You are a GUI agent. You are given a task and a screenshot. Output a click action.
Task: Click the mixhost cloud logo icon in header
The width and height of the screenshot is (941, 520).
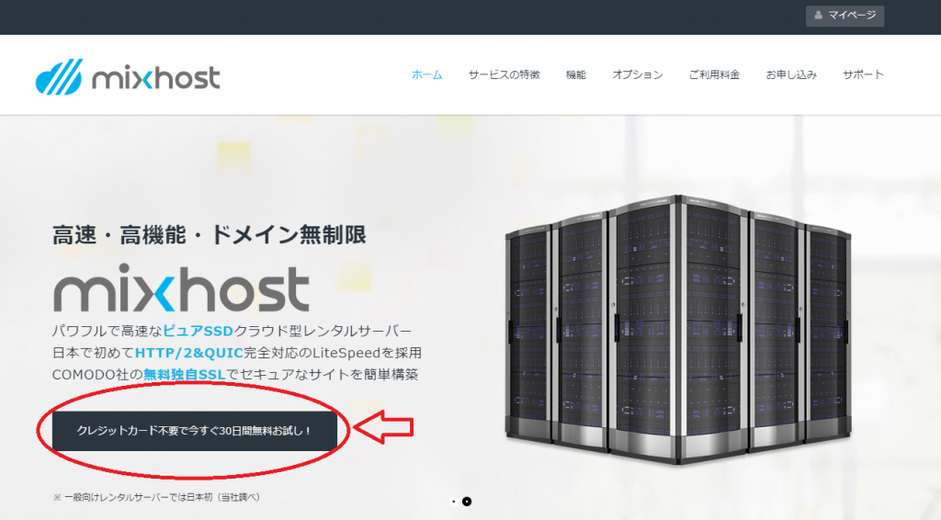(x=59, y=77)
